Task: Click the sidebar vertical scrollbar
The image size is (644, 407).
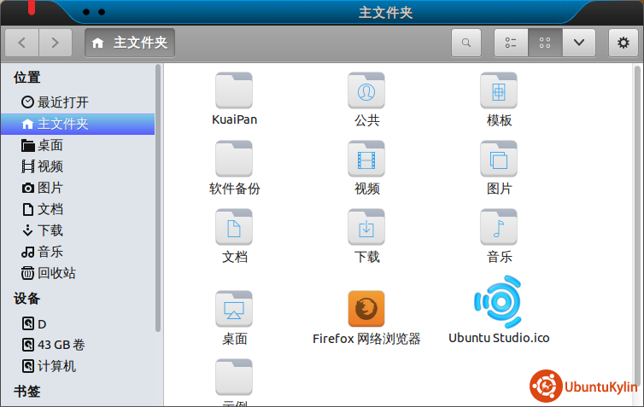Action: click(158, 196)
